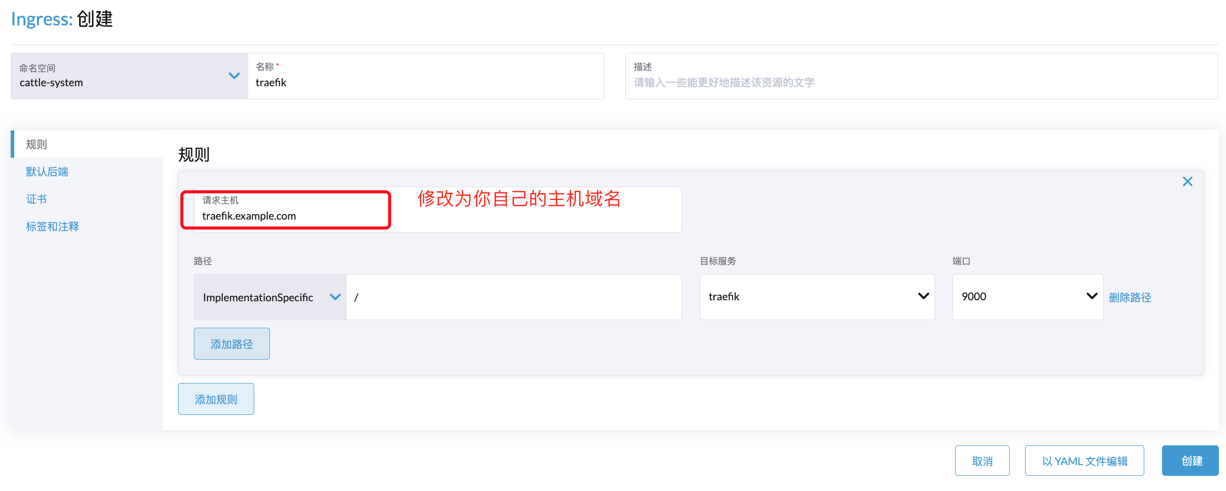
Task: Click 以 YAML 文件编辑 button
Action: pyautogui.click(x=1084, y=461)
